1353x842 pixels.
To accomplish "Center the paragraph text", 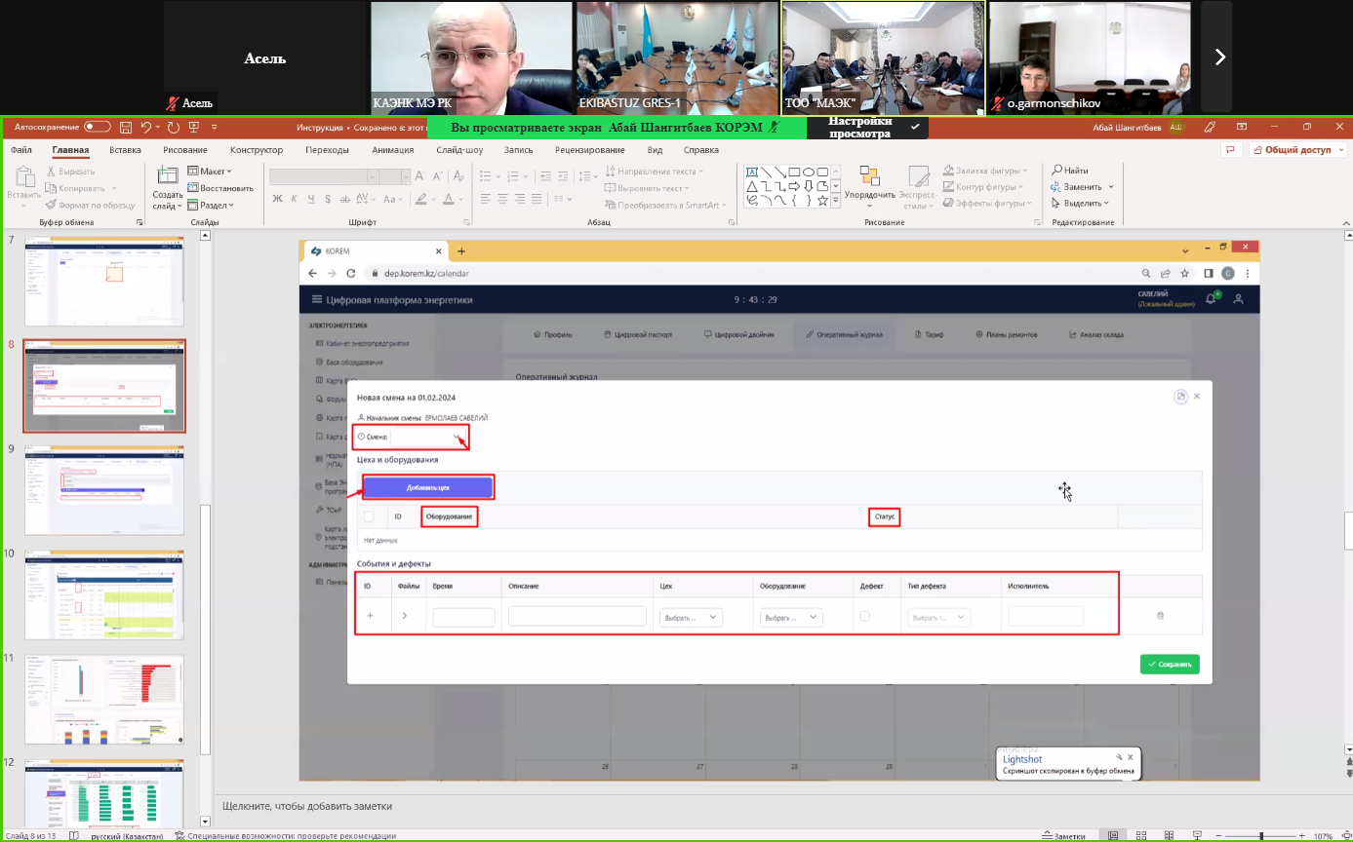I will click(x=502, y=198).
